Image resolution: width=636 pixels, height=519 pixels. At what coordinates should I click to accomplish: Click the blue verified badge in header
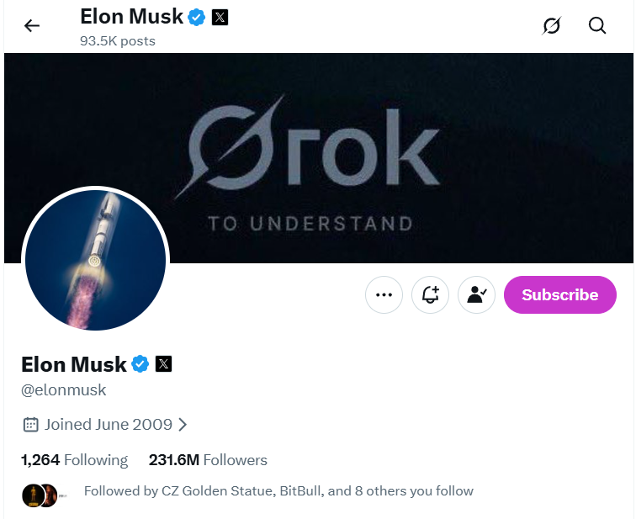196,17
